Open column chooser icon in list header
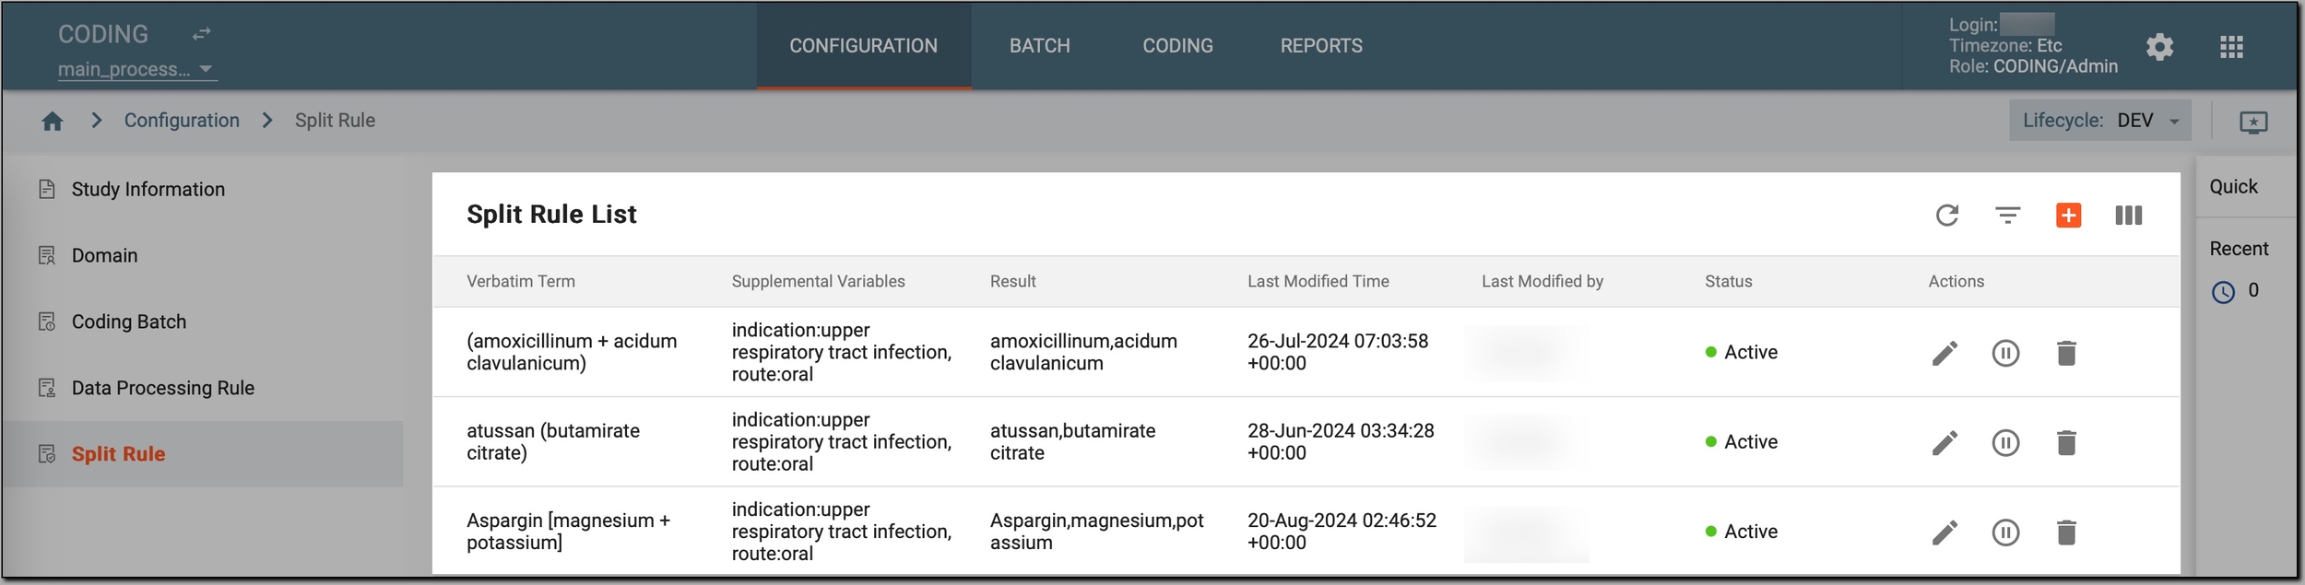Viewport: 2305px width, 585px height. (2128, 216)
